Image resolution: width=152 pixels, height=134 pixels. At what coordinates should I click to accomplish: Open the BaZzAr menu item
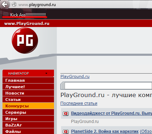point(28,125)
